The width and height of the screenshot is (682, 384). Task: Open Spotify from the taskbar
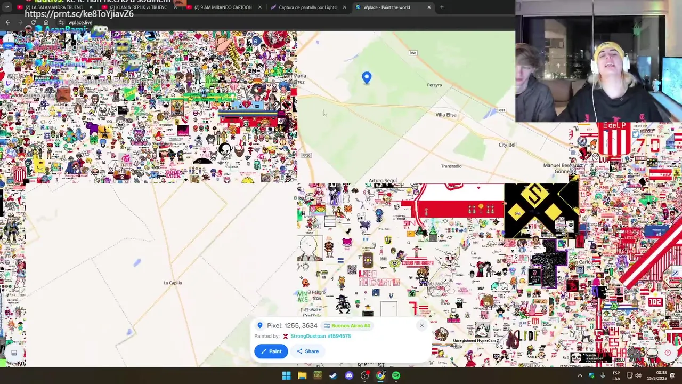click(x=396, y=375)
